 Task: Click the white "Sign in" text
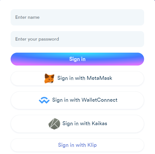[x=77, y=59]
